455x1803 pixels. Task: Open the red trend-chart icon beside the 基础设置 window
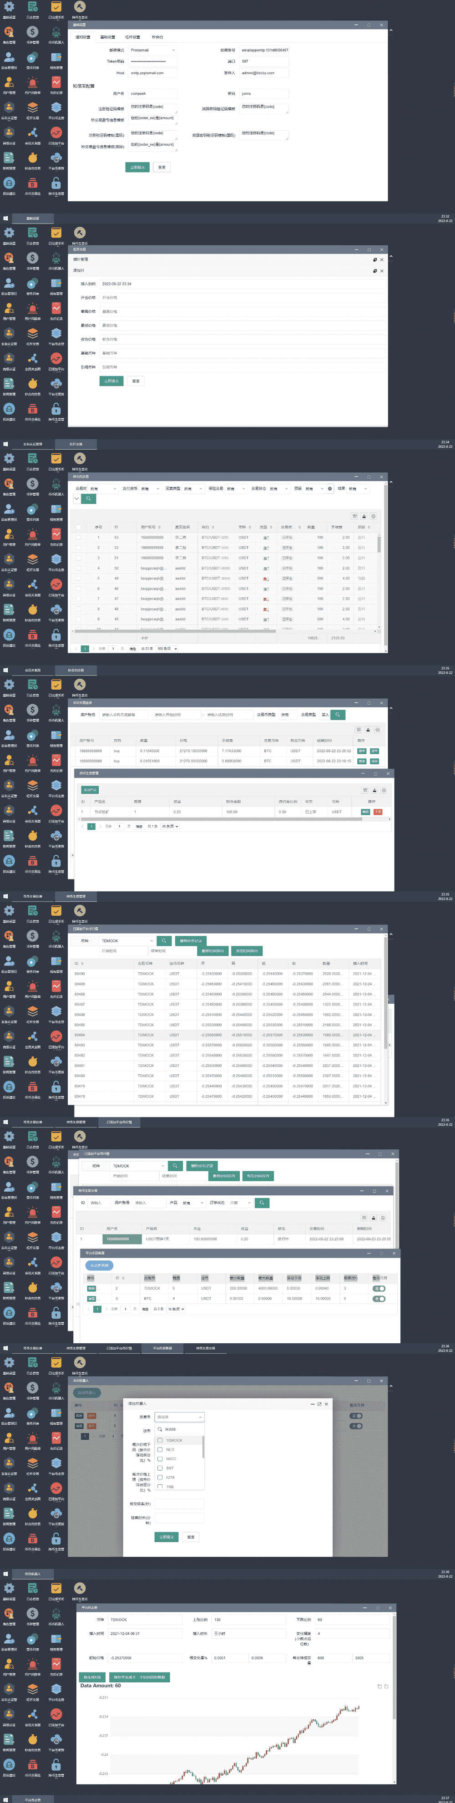coord(56,82)
